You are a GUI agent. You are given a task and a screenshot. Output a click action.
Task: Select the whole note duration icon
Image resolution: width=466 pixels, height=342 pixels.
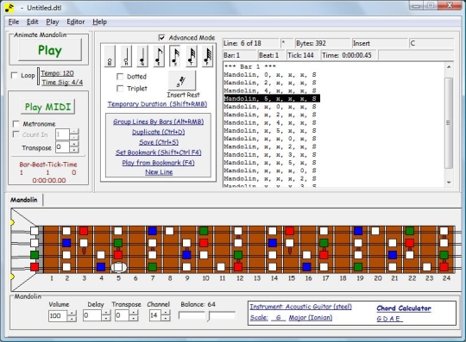(110, 56)
